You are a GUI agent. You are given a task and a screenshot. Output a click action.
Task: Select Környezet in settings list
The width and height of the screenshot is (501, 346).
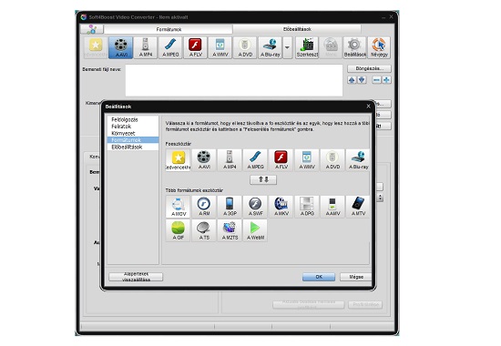click(x=133, y=133)
